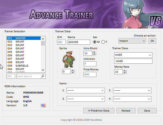Select trainer 009 GABRIELLE in list
The image size is (163, 125).
(24, 66)
